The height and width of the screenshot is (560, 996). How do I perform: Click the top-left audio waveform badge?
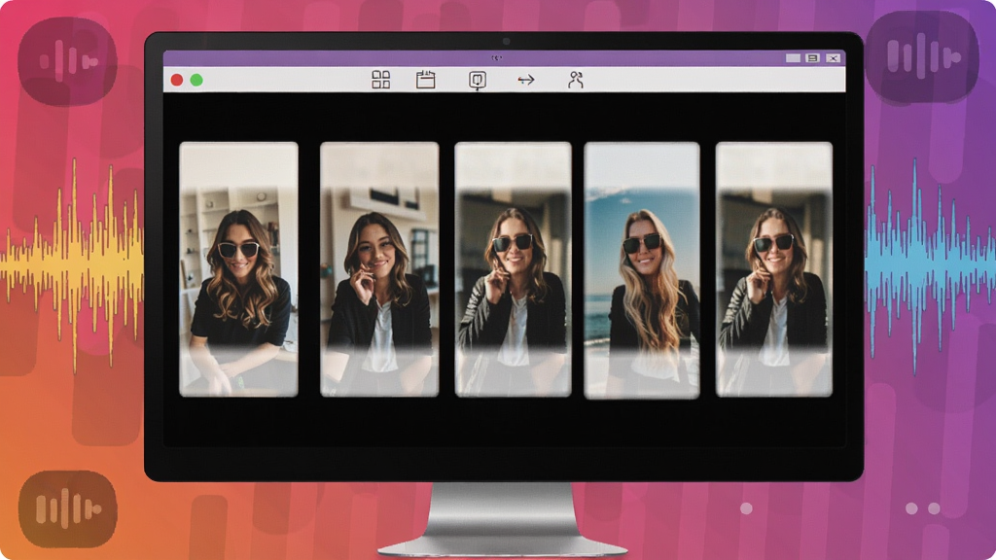click(67, 61)
